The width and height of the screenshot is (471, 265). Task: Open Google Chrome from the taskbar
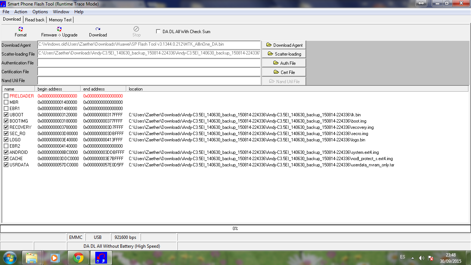point(78,258)
